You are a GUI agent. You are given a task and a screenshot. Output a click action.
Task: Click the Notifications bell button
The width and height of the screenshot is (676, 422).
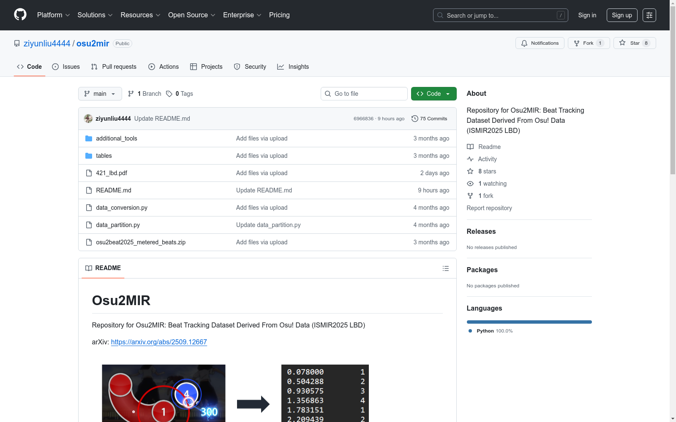[540, 43]
